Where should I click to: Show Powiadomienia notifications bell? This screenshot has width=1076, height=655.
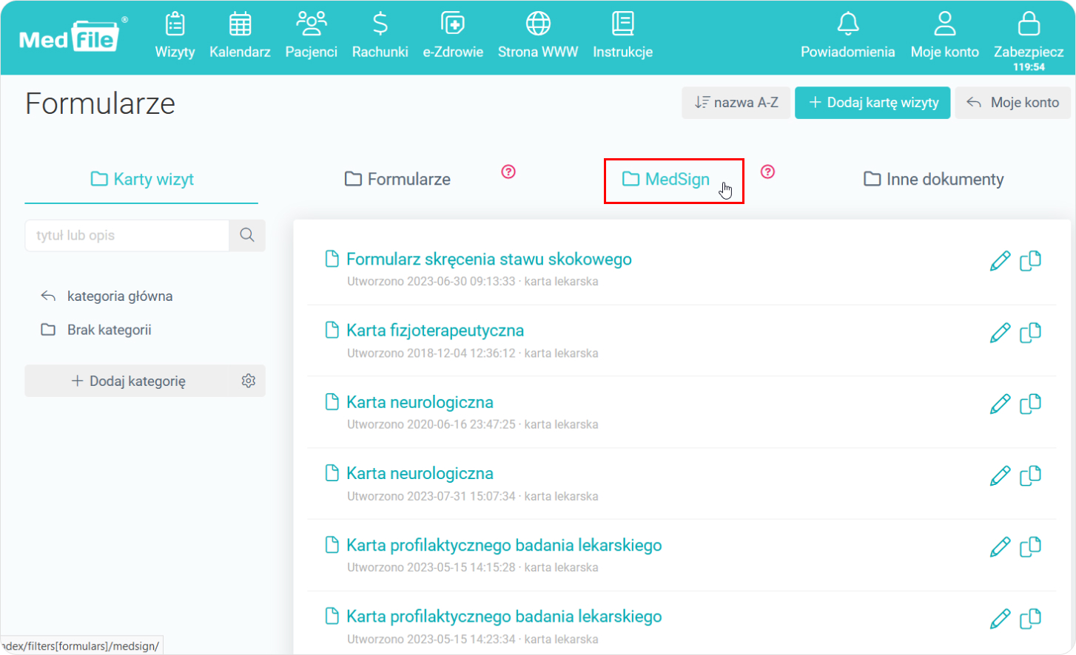point(847,35)
